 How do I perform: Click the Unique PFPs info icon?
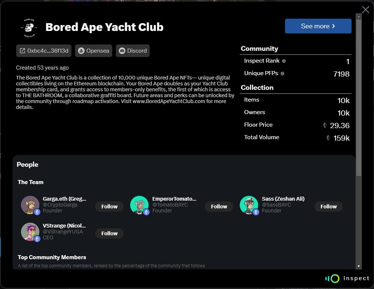click(x=282, y=74)
